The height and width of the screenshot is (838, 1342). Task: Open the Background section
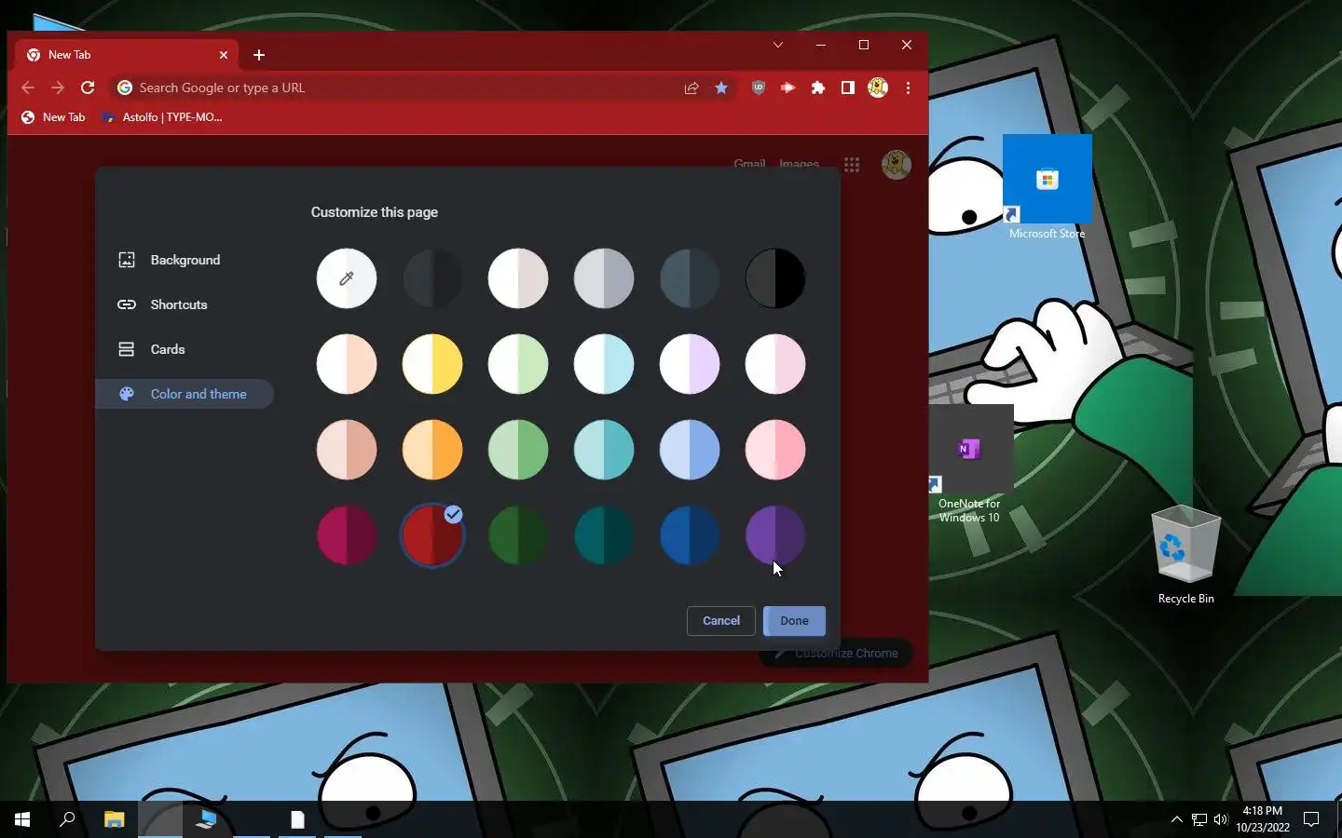click(x=185, y=260)
